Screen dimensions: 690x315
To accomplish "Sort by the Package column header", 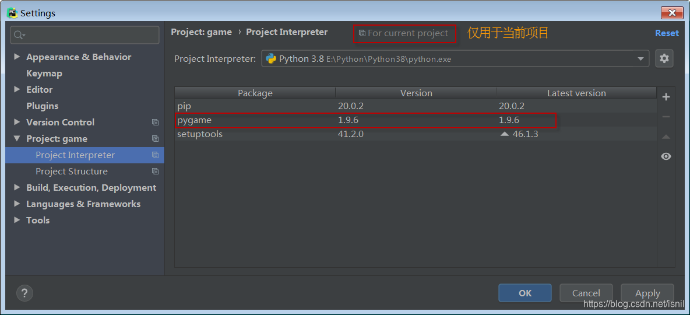I will point(255,93).
